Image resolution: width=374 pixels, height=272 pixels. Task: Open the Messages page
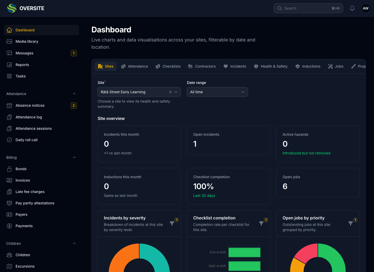tap(42, 53)
